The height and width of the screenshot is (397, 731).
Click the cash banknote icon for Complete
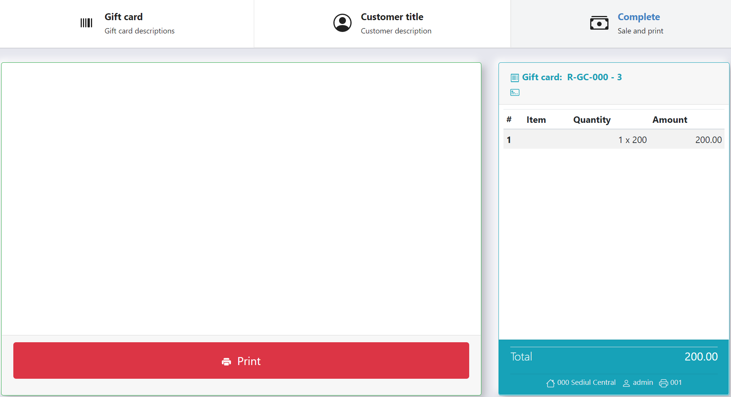coord(599,23)
